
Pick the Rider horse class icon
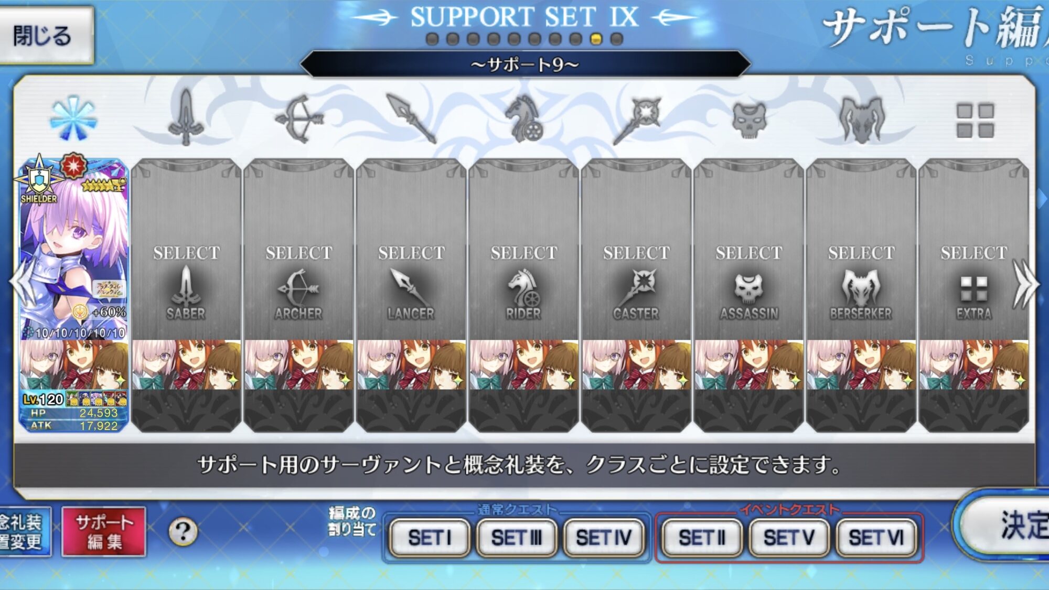point(522,119)
